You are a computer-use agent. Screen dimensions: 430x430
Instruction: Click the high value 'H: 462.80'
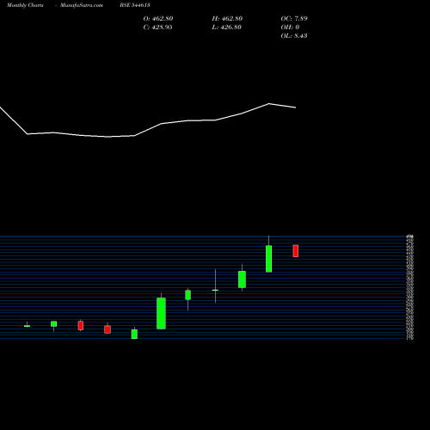[x=227, y=19]
